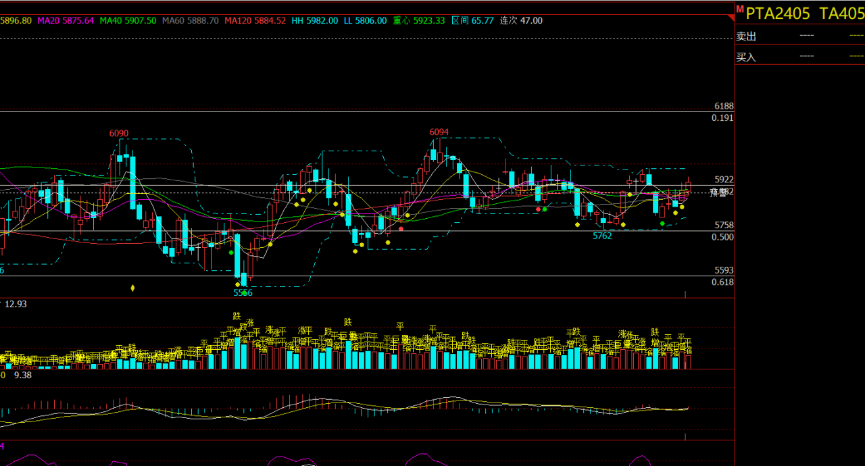This screenshot has width=865, height=466.
Task: Click the 重心 5923.33 value
Action: pos(419,21)
